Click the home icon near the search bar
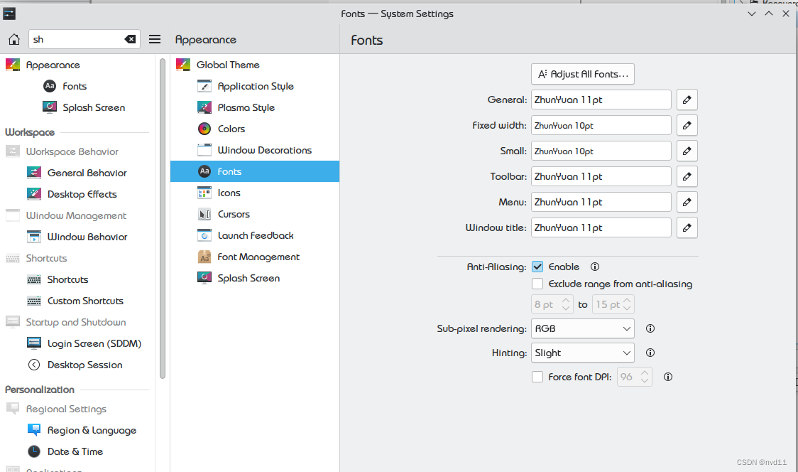Image resolution: width=798 pixels, height=472 pixels. [x=13, y=39]
